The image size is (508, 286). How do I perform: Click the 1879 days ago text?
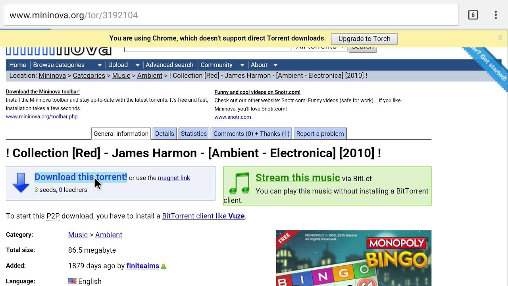pyautogui.click(x=92, y=266)
